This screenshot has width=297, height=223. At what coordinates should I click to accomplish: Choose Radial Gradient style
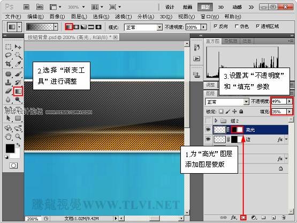77,27
